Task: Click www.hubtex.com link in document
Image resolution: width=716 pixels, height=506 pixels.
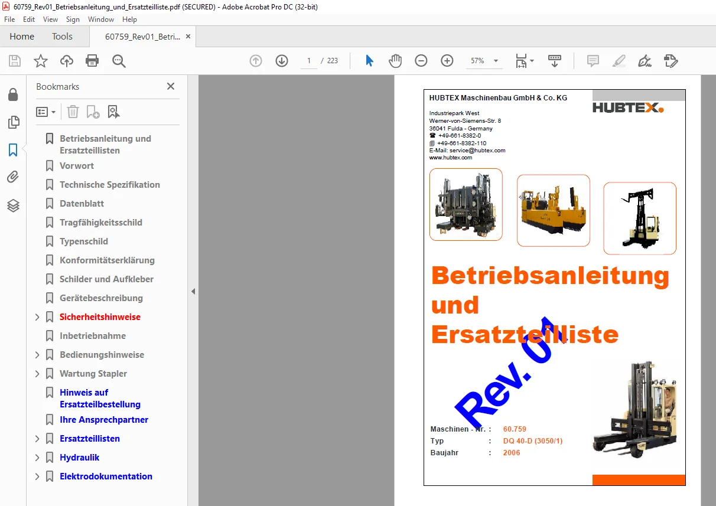Action: [x=451, y=158]
